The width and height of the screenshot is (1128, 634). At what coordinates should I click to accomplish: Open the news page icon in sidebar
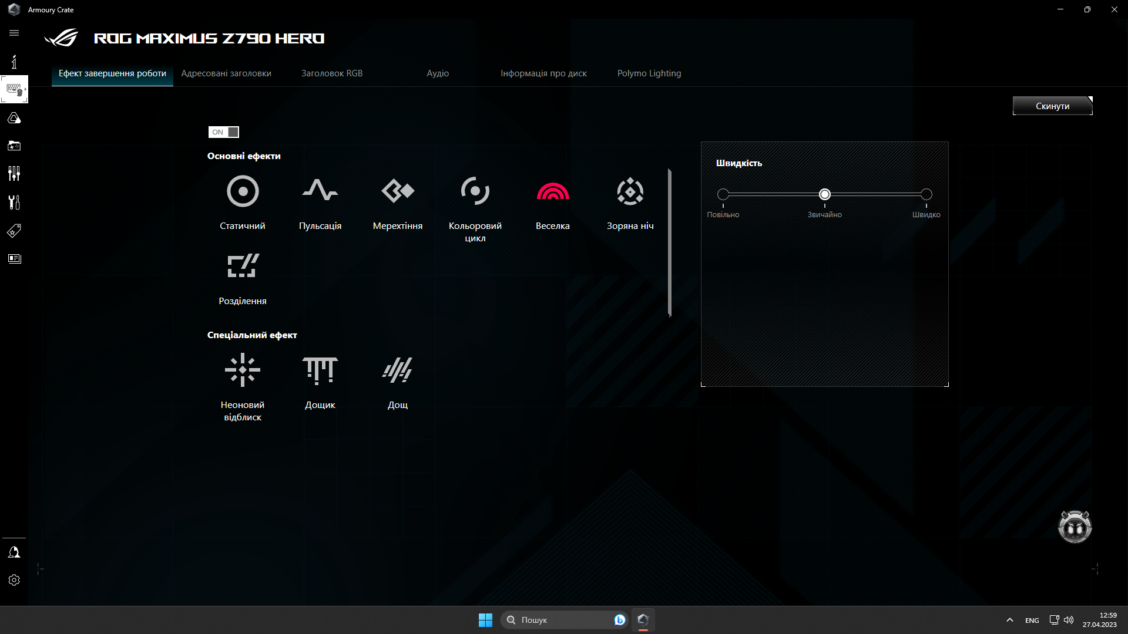(x=14, y=259)
